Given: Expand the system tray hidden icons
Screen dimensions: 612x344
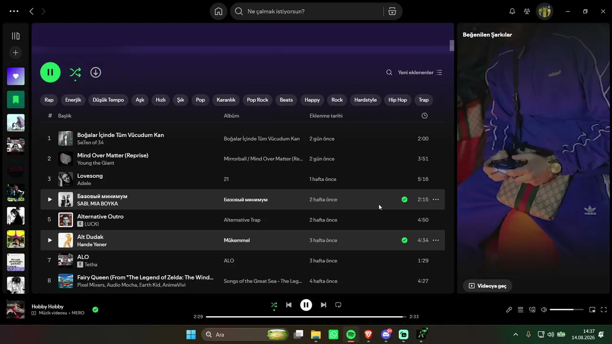Looking at the screenshot, I should click(x=515, y=334).
